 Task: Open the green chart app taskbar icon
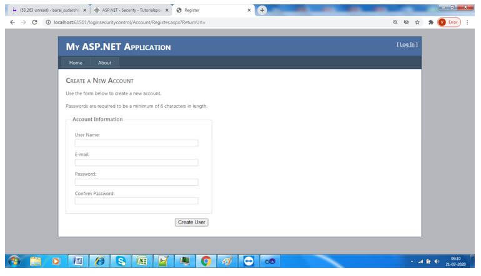coord(163,261)
